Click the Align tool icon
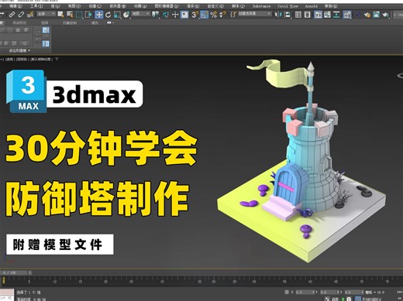The height and width of the screenshot is (301, 403). [x=288, y=15]
